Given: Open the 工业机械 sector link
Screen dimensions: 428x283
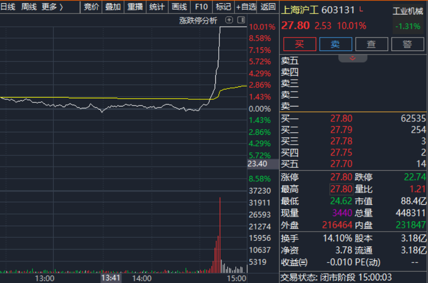Looking at the screenshot, I should point(407,11).
